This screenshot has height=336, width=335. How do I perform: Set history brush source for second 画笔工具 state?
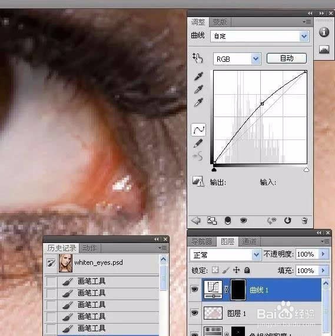51,293
